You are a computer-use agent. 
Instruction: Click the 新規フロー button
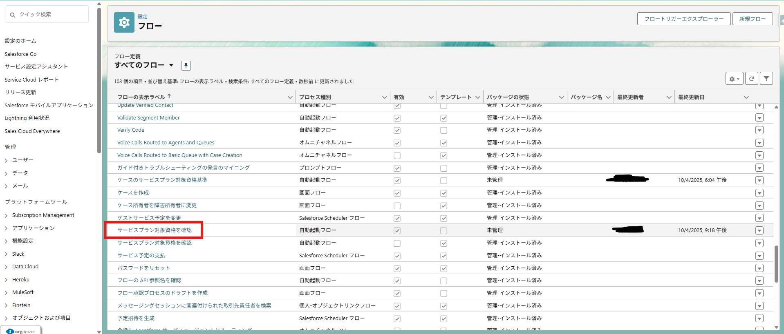(x=752, y=19)
